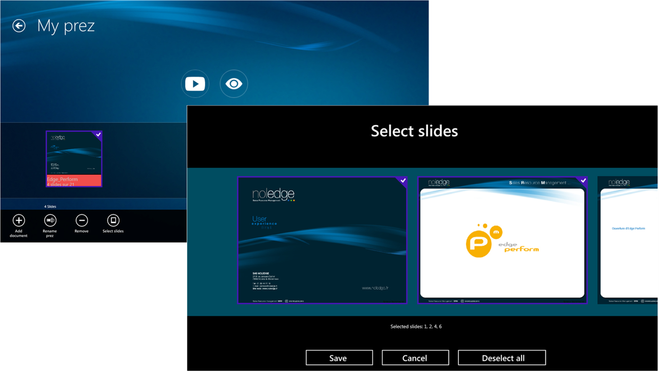Click the edge perform logo slide
The width and height of the screenshot is (659, 371).
(502, 240)
